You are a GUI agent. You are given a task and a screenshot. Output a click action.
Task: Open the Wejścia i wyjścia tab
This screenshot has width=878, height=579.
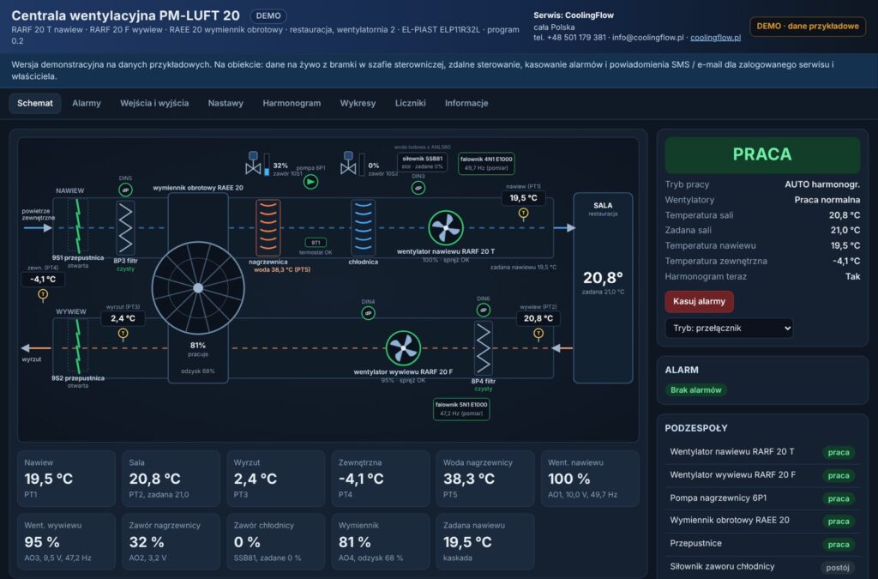tap(154, 103)
